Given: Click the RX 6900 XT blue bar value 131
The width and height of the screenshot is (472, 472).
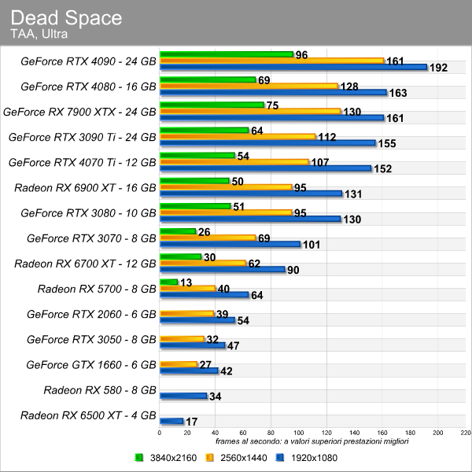Looking at the screenshot, I should 353,194.
